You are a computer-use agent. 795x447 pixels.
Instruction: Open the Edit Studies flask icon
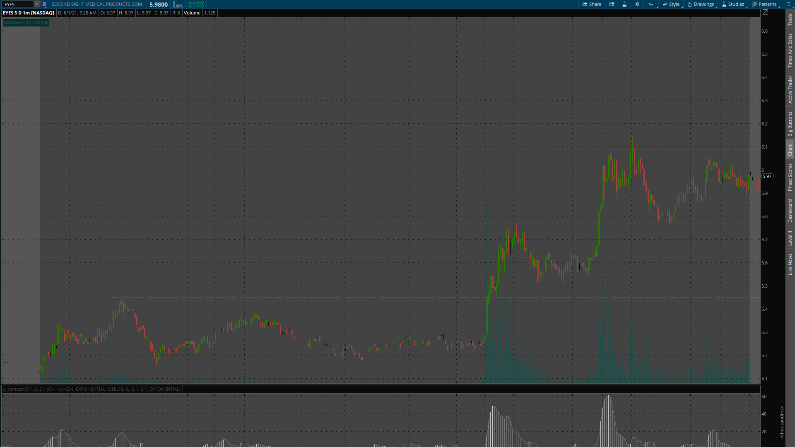(624, 4)
